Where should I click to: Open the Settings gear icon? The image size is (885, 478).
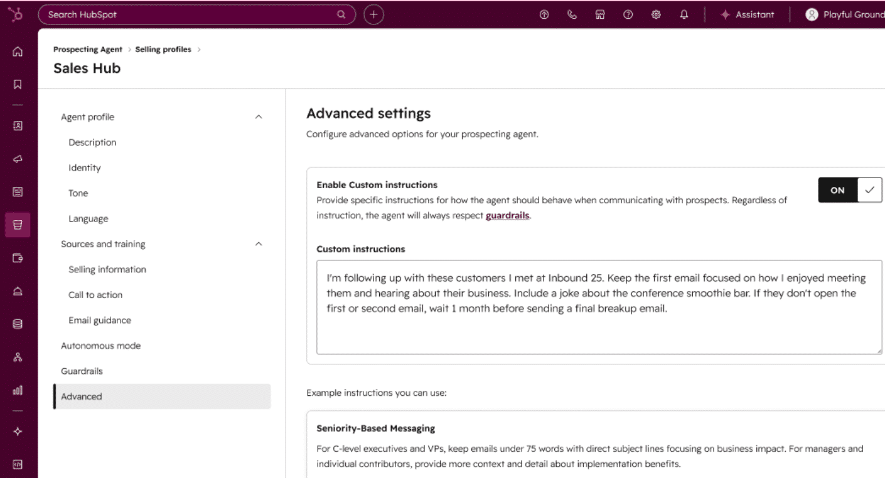[656, 14]
